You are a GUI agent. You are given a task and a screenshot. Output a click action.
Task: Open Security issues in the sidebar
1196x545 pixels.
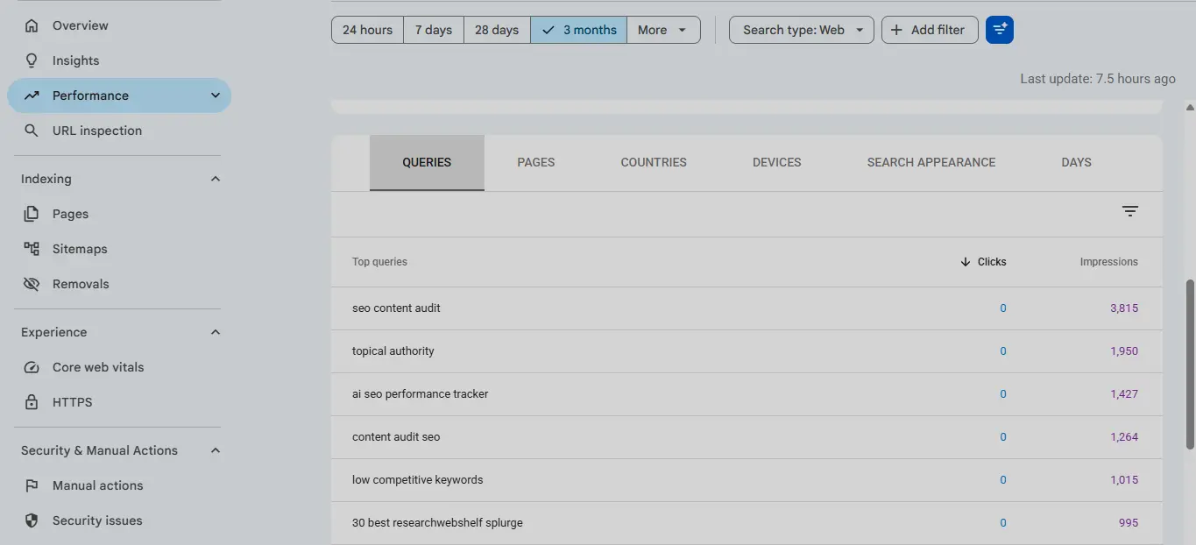(119, 520)
